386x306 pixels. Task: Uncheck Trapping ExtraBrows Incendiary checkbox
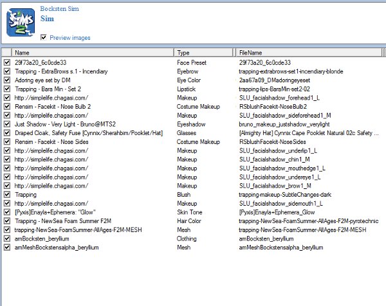pos(7,71)
